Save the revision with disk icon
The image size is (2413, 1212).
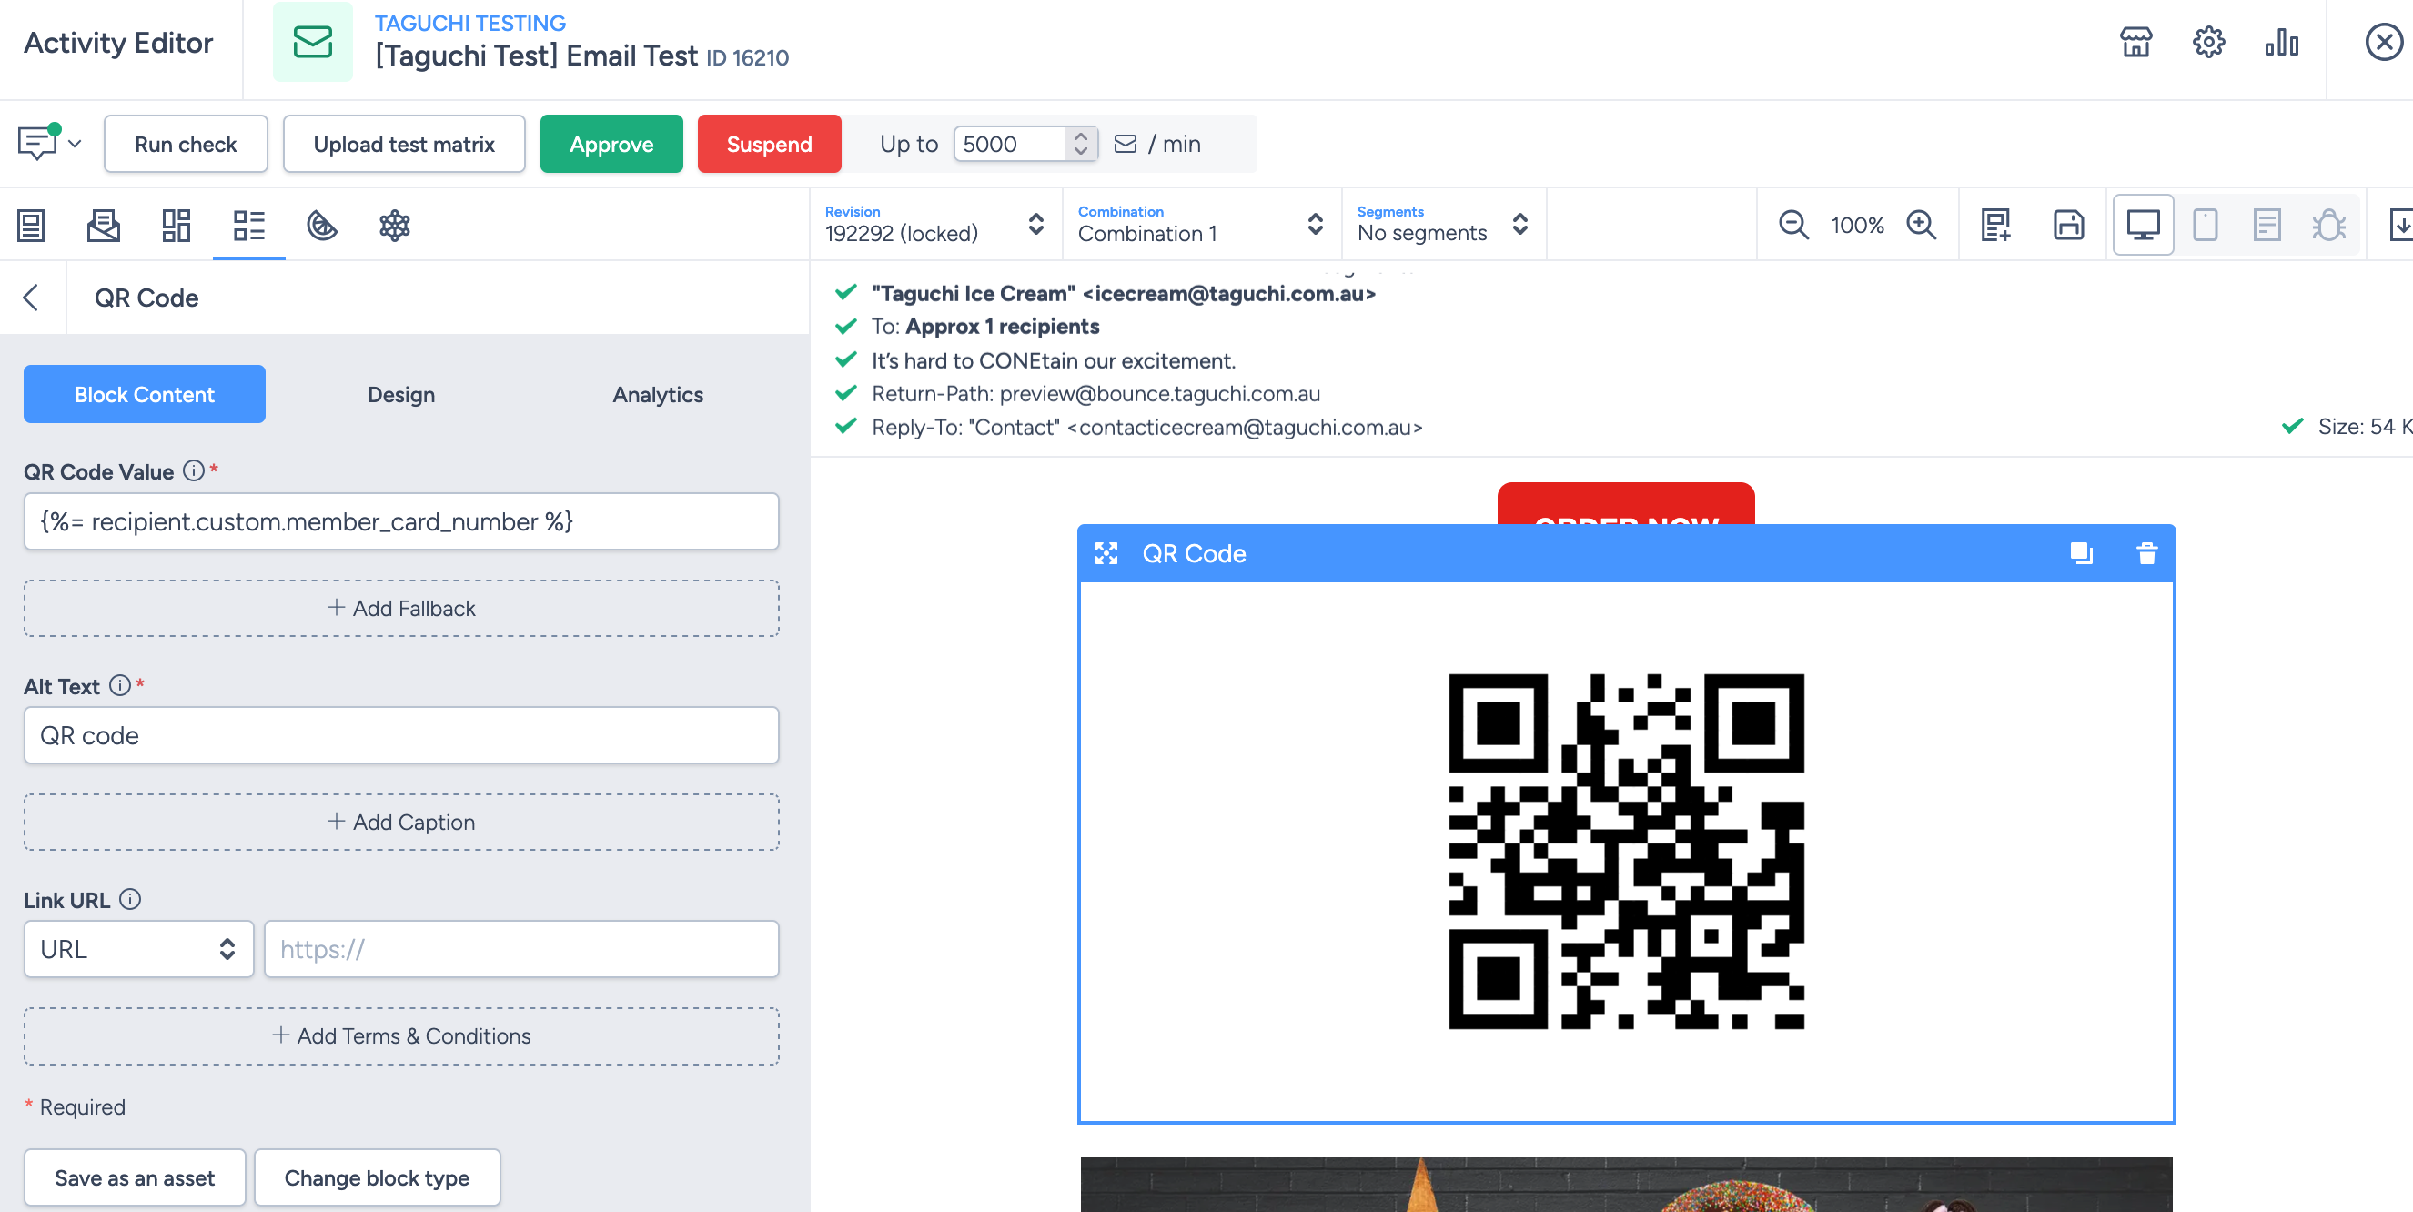(x=2068, y=226)
